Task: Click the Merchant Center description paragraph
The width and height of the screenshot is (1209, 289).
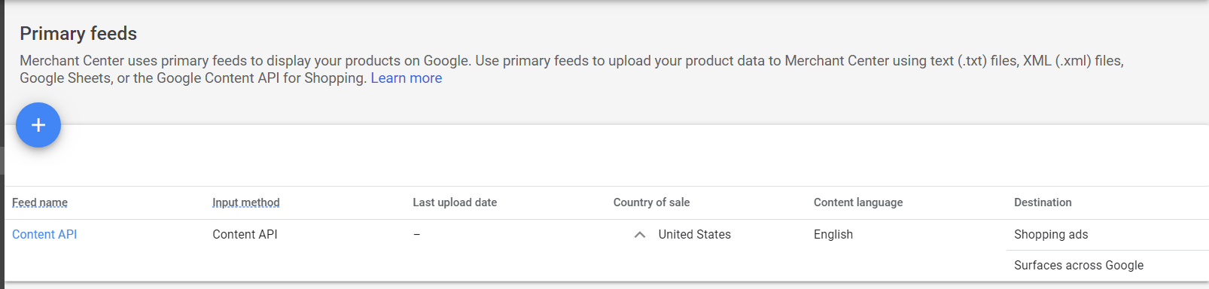Action: click(x=571, y=69)
